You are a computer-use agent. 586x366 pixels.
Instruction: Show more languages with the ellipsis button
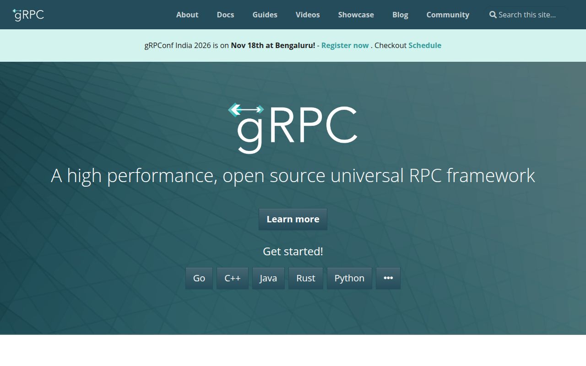388,278
